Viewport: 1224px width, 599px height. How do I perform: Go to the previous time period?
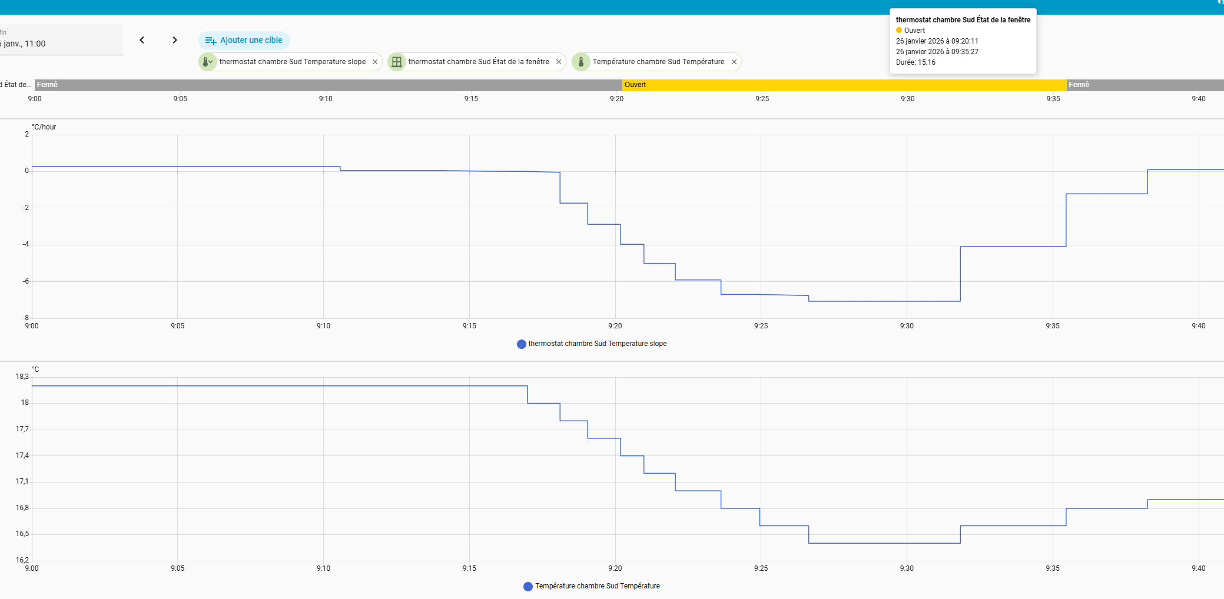[x=142, y=40]
